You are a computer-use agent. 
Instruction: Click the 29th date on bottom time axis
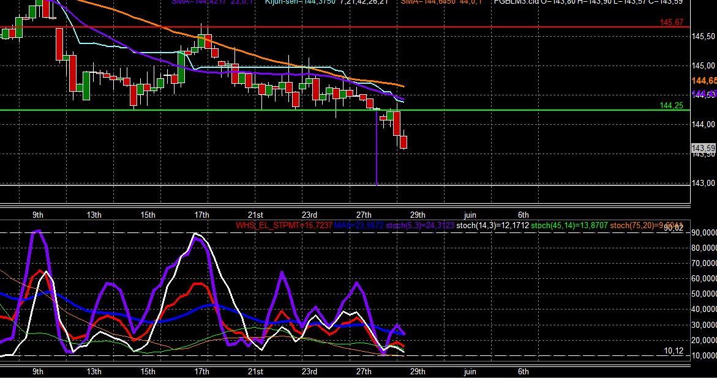point(418,371)
